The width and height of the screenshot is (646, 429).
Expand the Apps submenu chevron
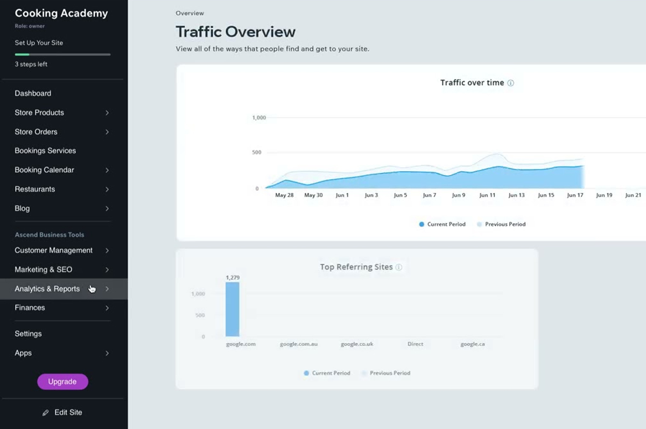pos(107,353)
